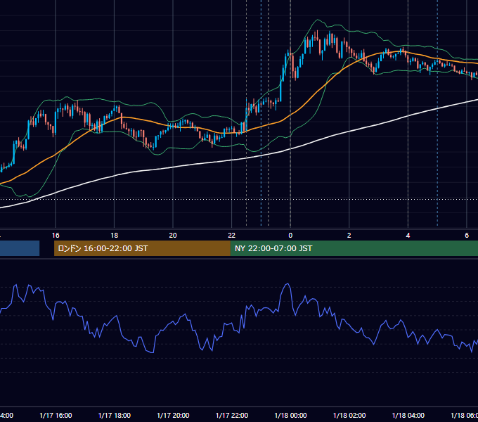Click the NY 22:00-07:00 JST session bar

(x=354, y=248)
